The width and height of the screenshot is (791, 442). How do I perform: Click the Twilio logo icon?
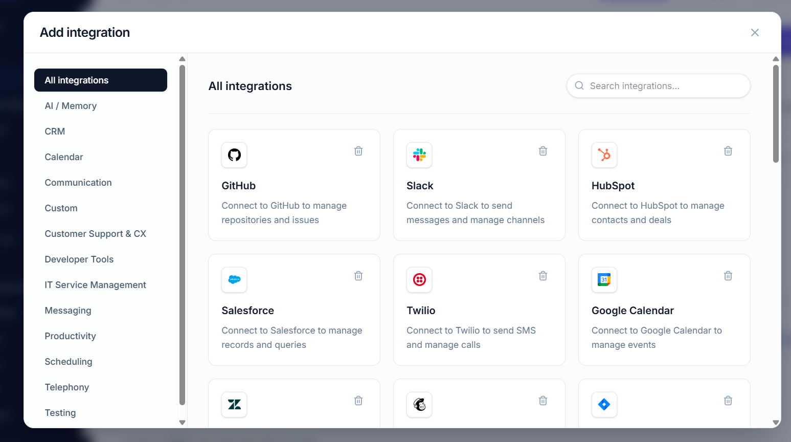419,280
